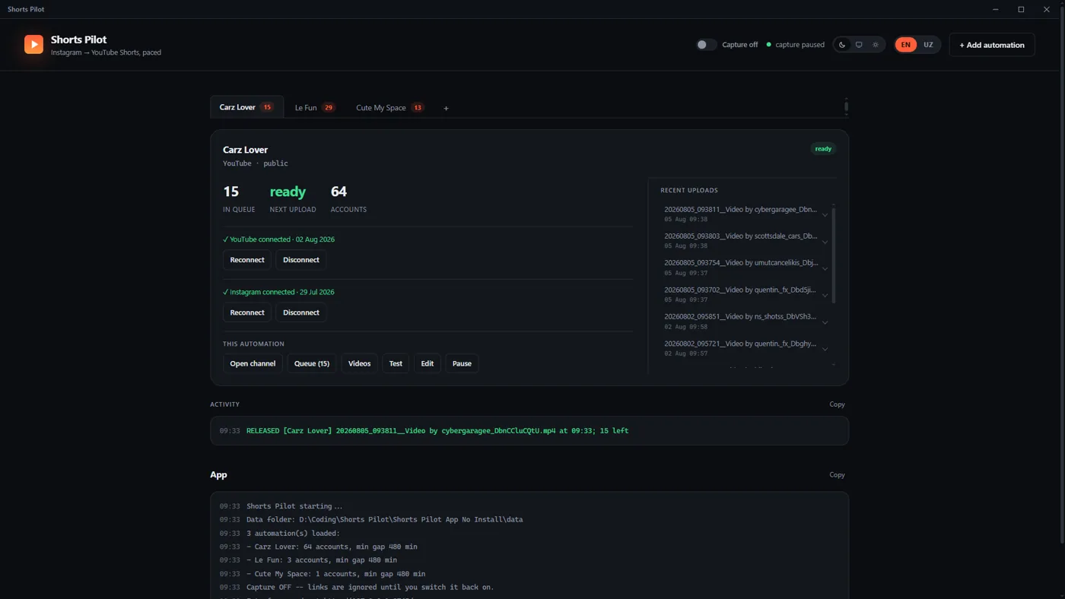Switch language to EN
Screen dimensions: 1065x599
(x=905, y=45)
